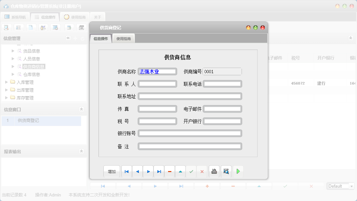This screenshot has height=201, width=357.
Task: Click the red delete record icon
Action: [x=169, y=171]
